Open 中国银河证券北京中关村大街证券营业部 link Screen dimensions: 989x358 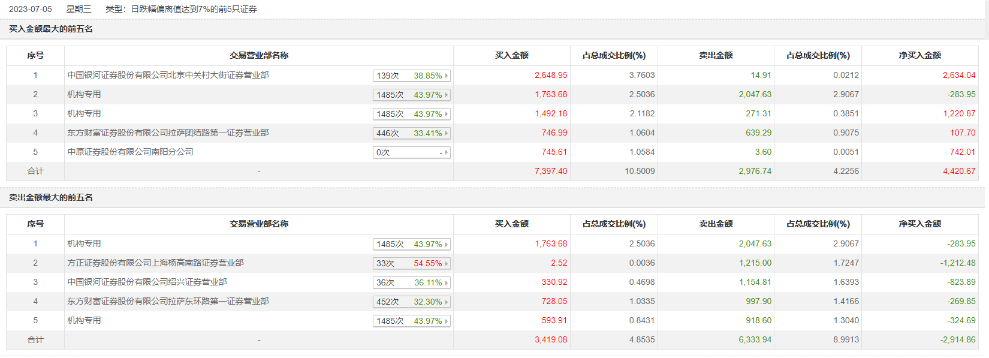[168, 75]
